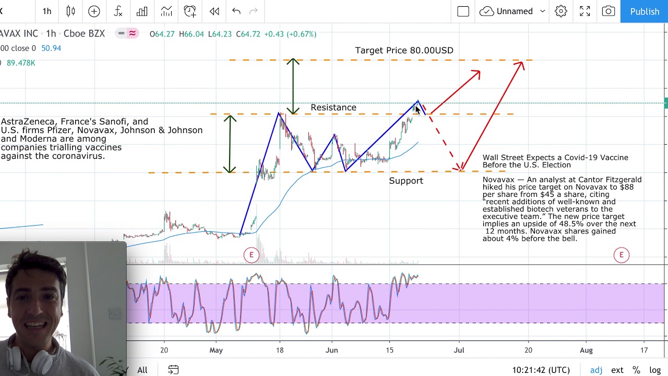Click the +0.43 (+0.67%) change value
The width and height of the screenshot is (668, 376).
290,34
